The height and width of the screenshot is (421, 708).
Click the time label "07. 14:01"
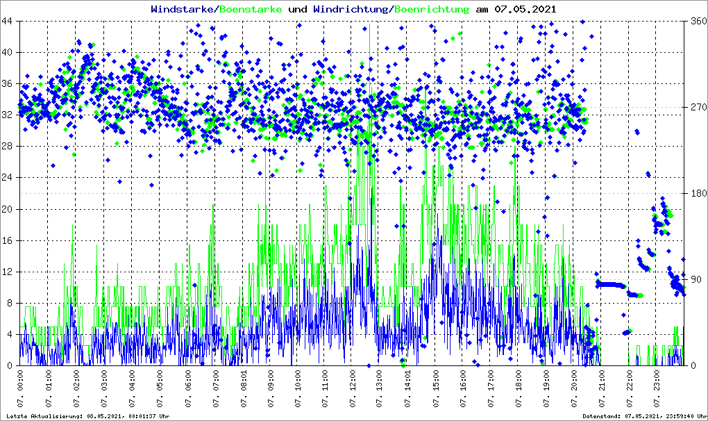click(x=407, y=389)
